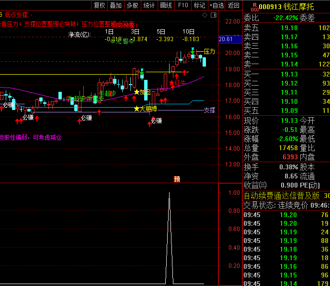Click the 预 forecast marker on chart
Viewport: 330px width, 286px height.
tap(177, 179)
